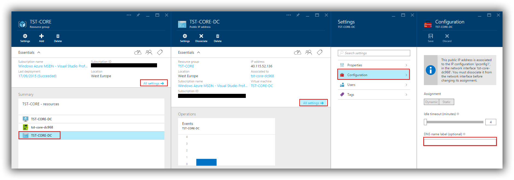The height and width of the screenshot is (180, 514).
Task: Click idle timeout minutes value box
Action: pos(491,122)
